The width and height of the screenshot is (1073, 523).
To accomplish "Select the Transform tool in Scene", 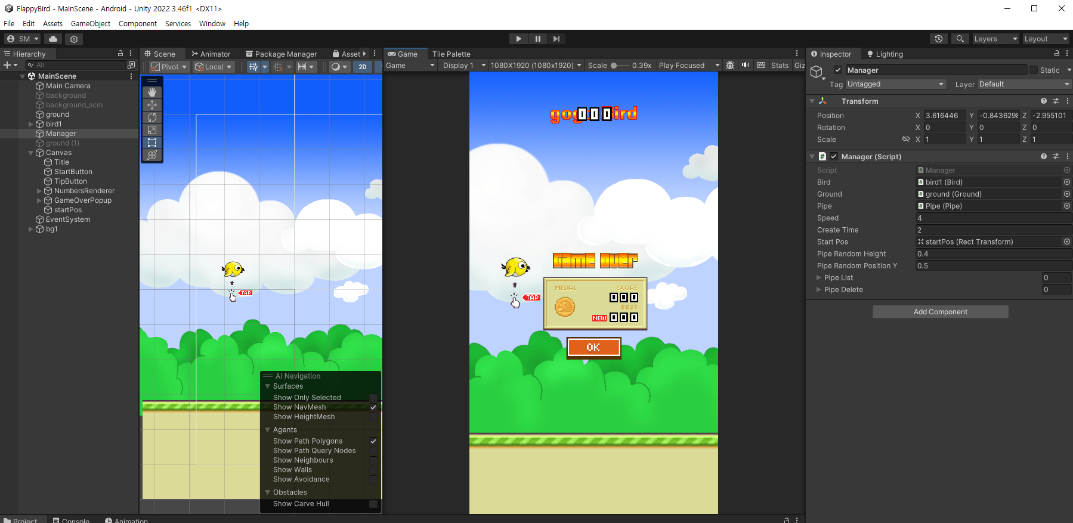I will tap(152, 155).
